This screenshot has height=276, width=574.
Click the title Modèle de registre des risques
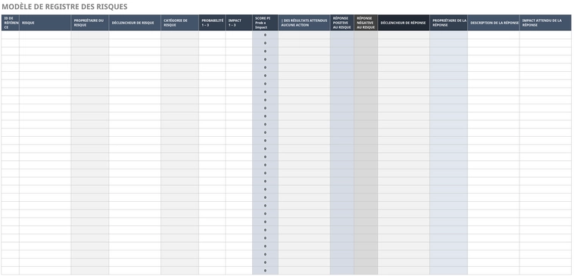pos(65,7)
